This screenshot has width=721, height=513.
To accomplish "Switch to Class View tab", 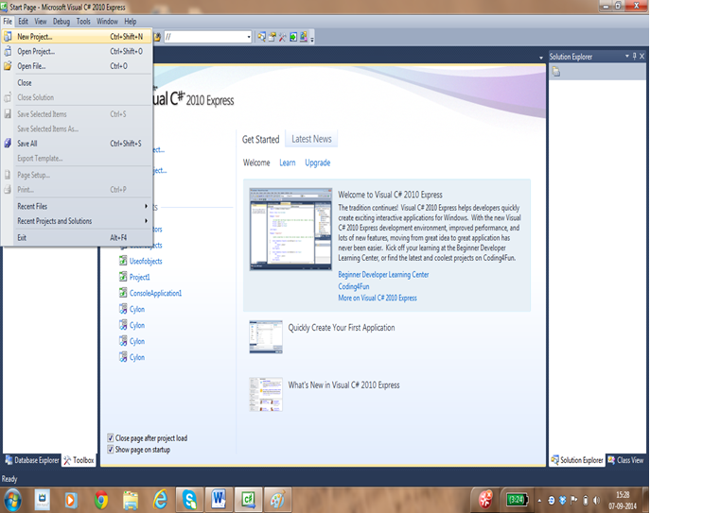I will (625, 460).
